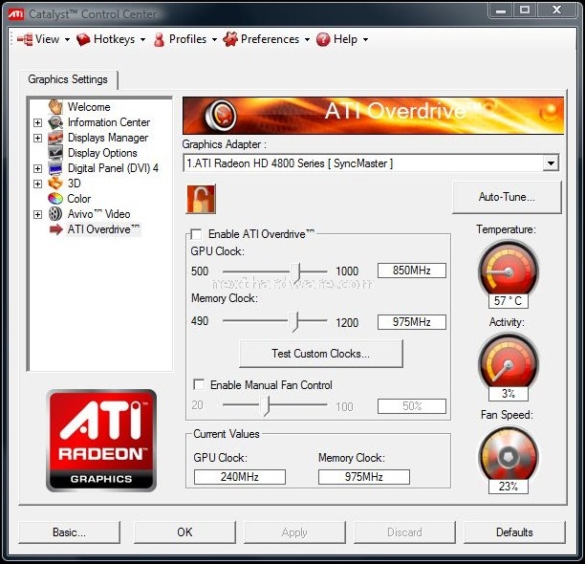Click the Discard button
The image size is (585, 564).
point(404,531)
